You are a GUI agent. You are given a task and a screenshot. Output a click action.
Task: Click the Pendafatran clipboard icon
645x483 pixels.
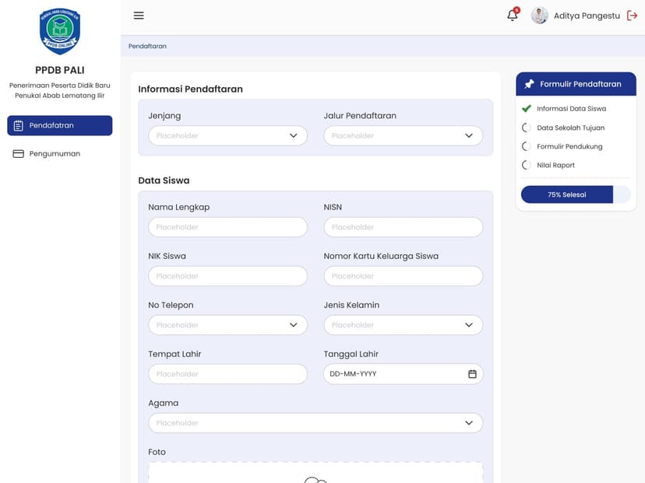[x=19, y=126]
